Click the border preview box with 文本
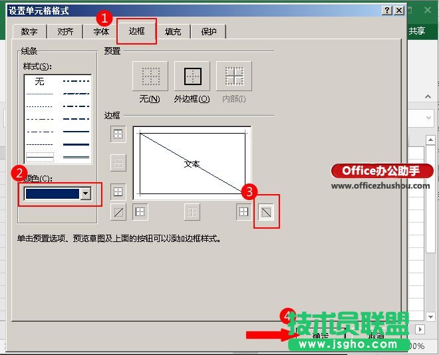The width and height of the screenshot is (439, 355). point(192,163)
